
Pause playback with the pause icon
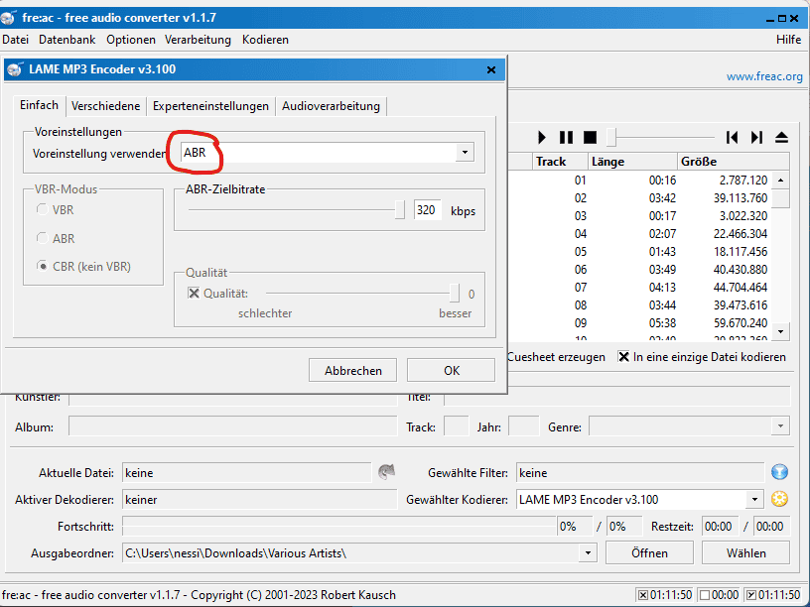[x=566, y=137]
